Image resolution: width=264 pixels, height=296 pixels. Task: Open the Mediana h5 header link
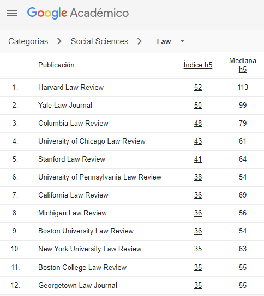click(x=243, y=65)
